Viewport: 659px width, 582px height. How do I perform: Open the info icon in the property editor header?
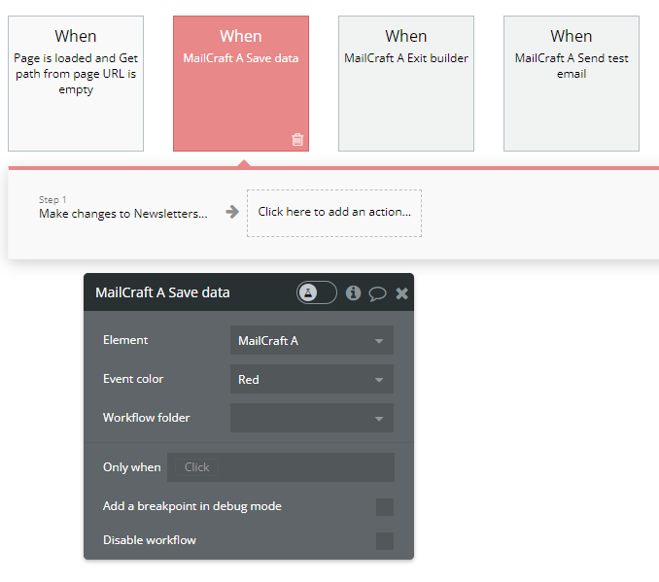tap(353, 292)
